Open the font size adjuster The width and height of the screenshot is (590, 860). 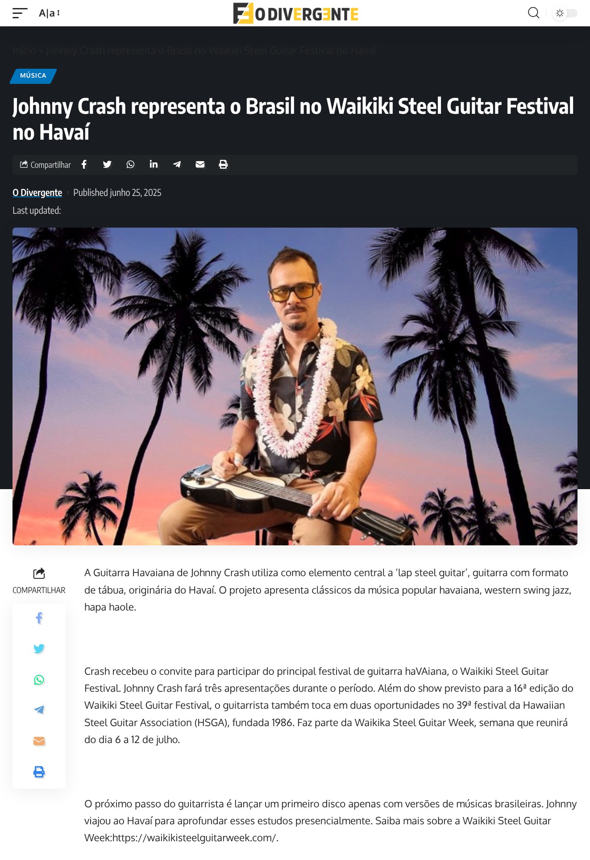pos(49,13)
